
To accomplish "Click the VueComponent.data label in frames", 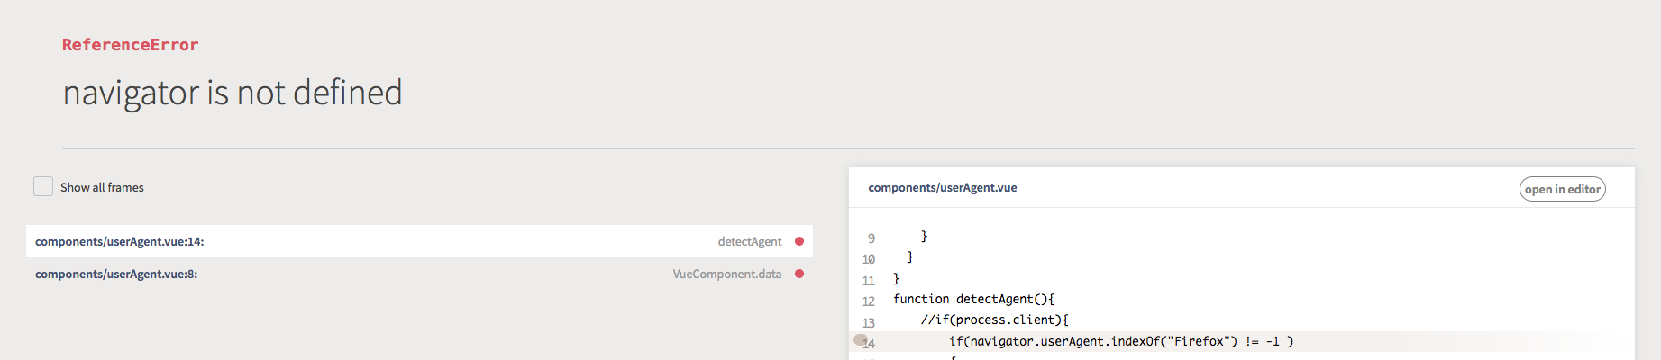I will (x=726, y=274).
